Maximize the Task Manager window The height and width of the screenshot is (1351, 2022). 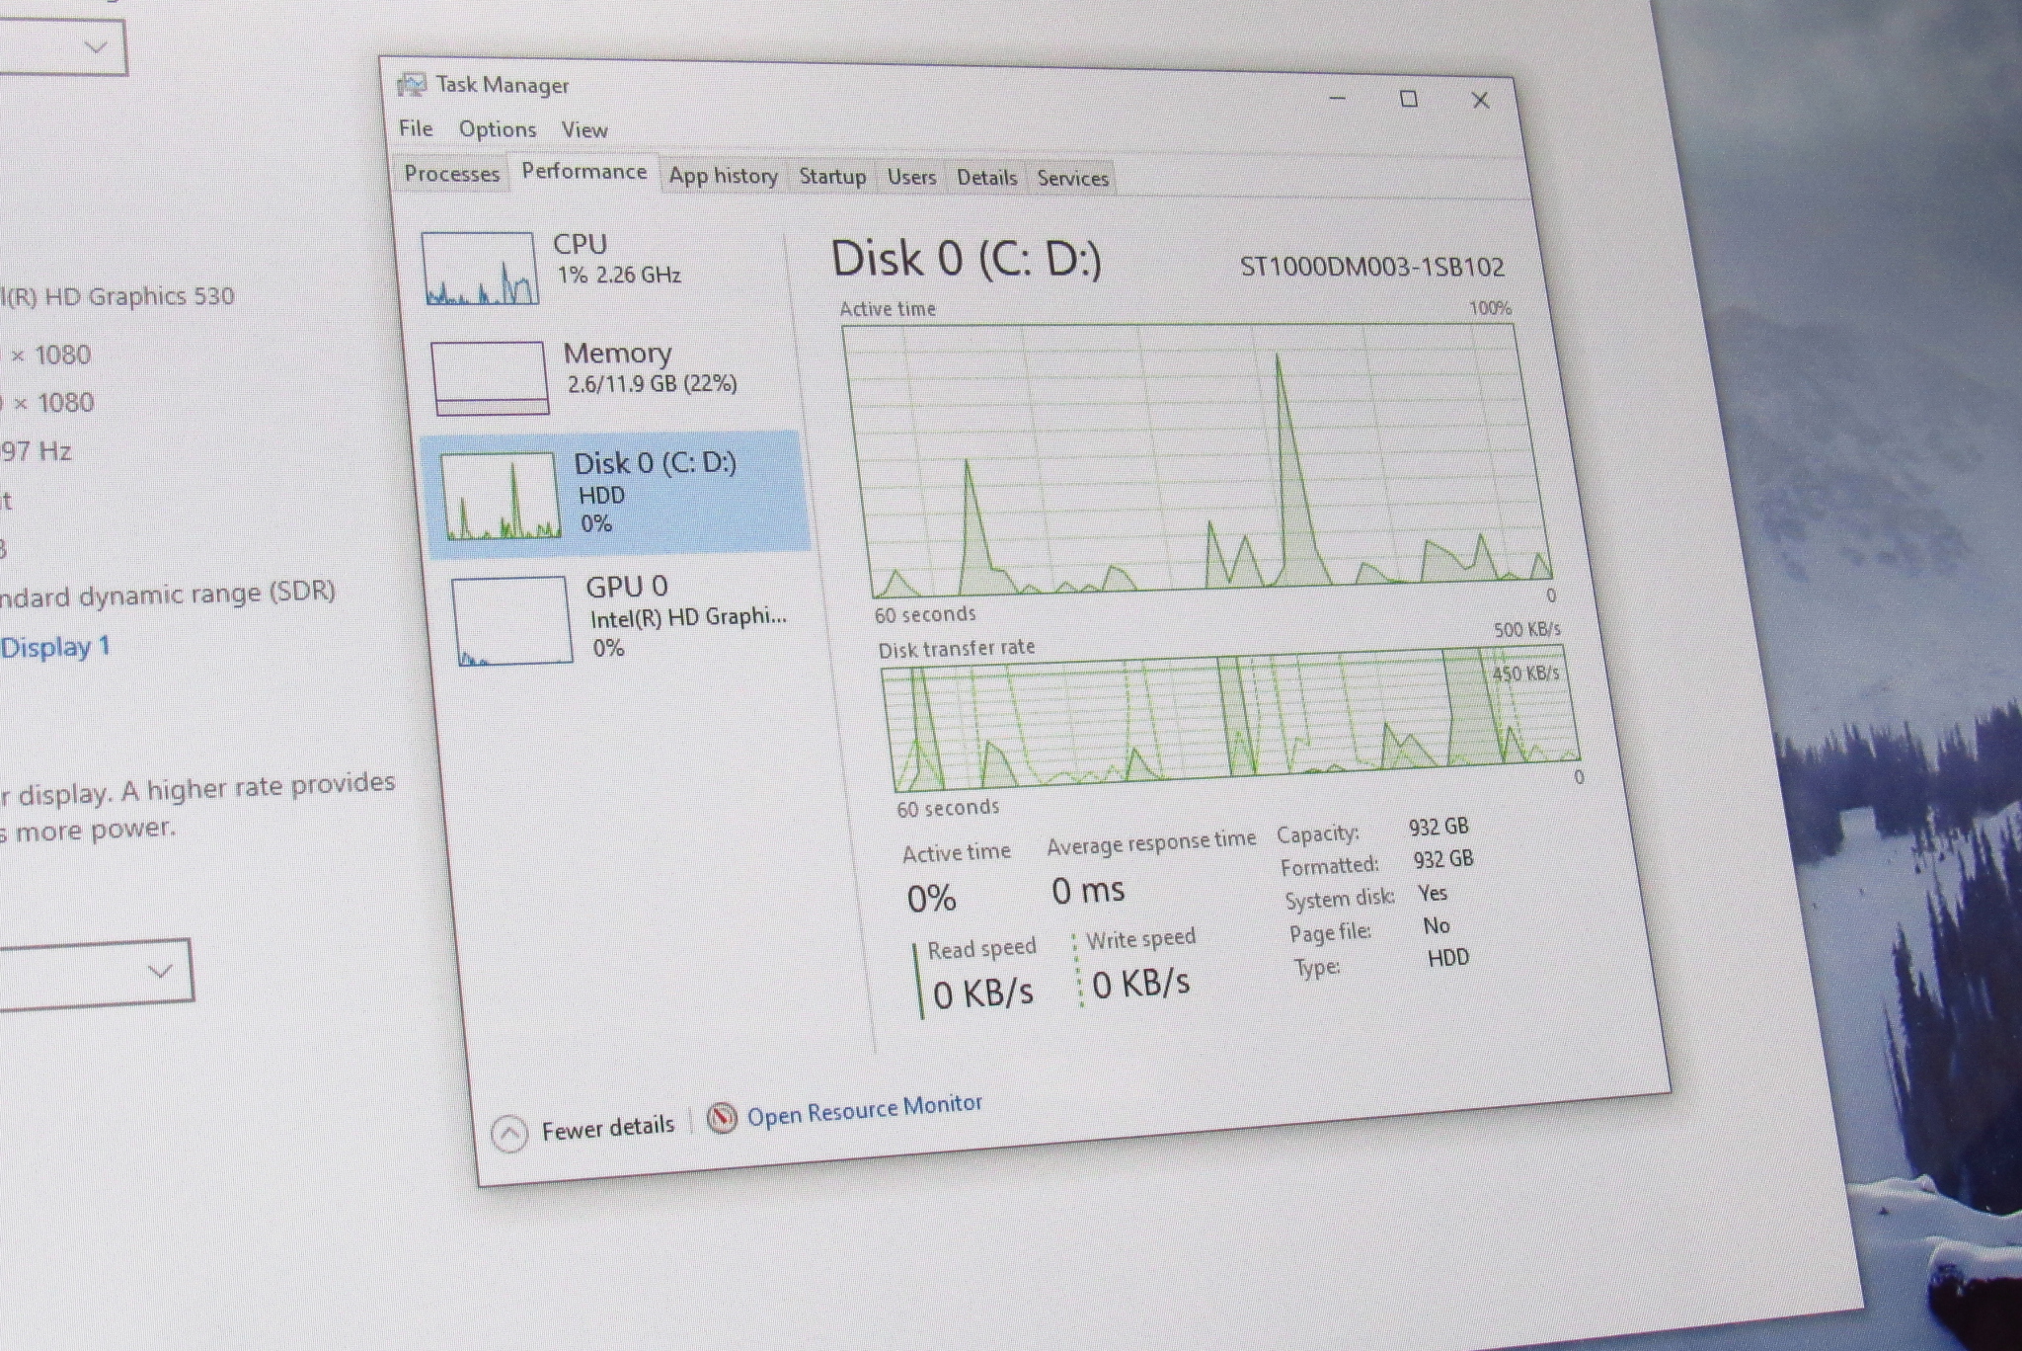click(x=1409, y=99)
